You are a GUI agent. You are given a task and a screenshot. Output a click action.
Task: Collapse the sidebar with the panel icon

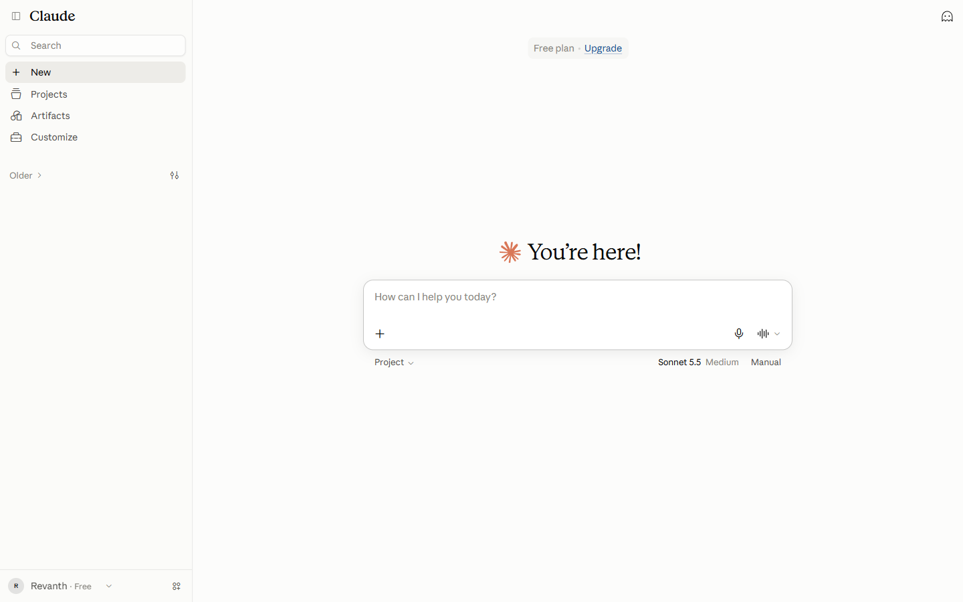(16, 16)
